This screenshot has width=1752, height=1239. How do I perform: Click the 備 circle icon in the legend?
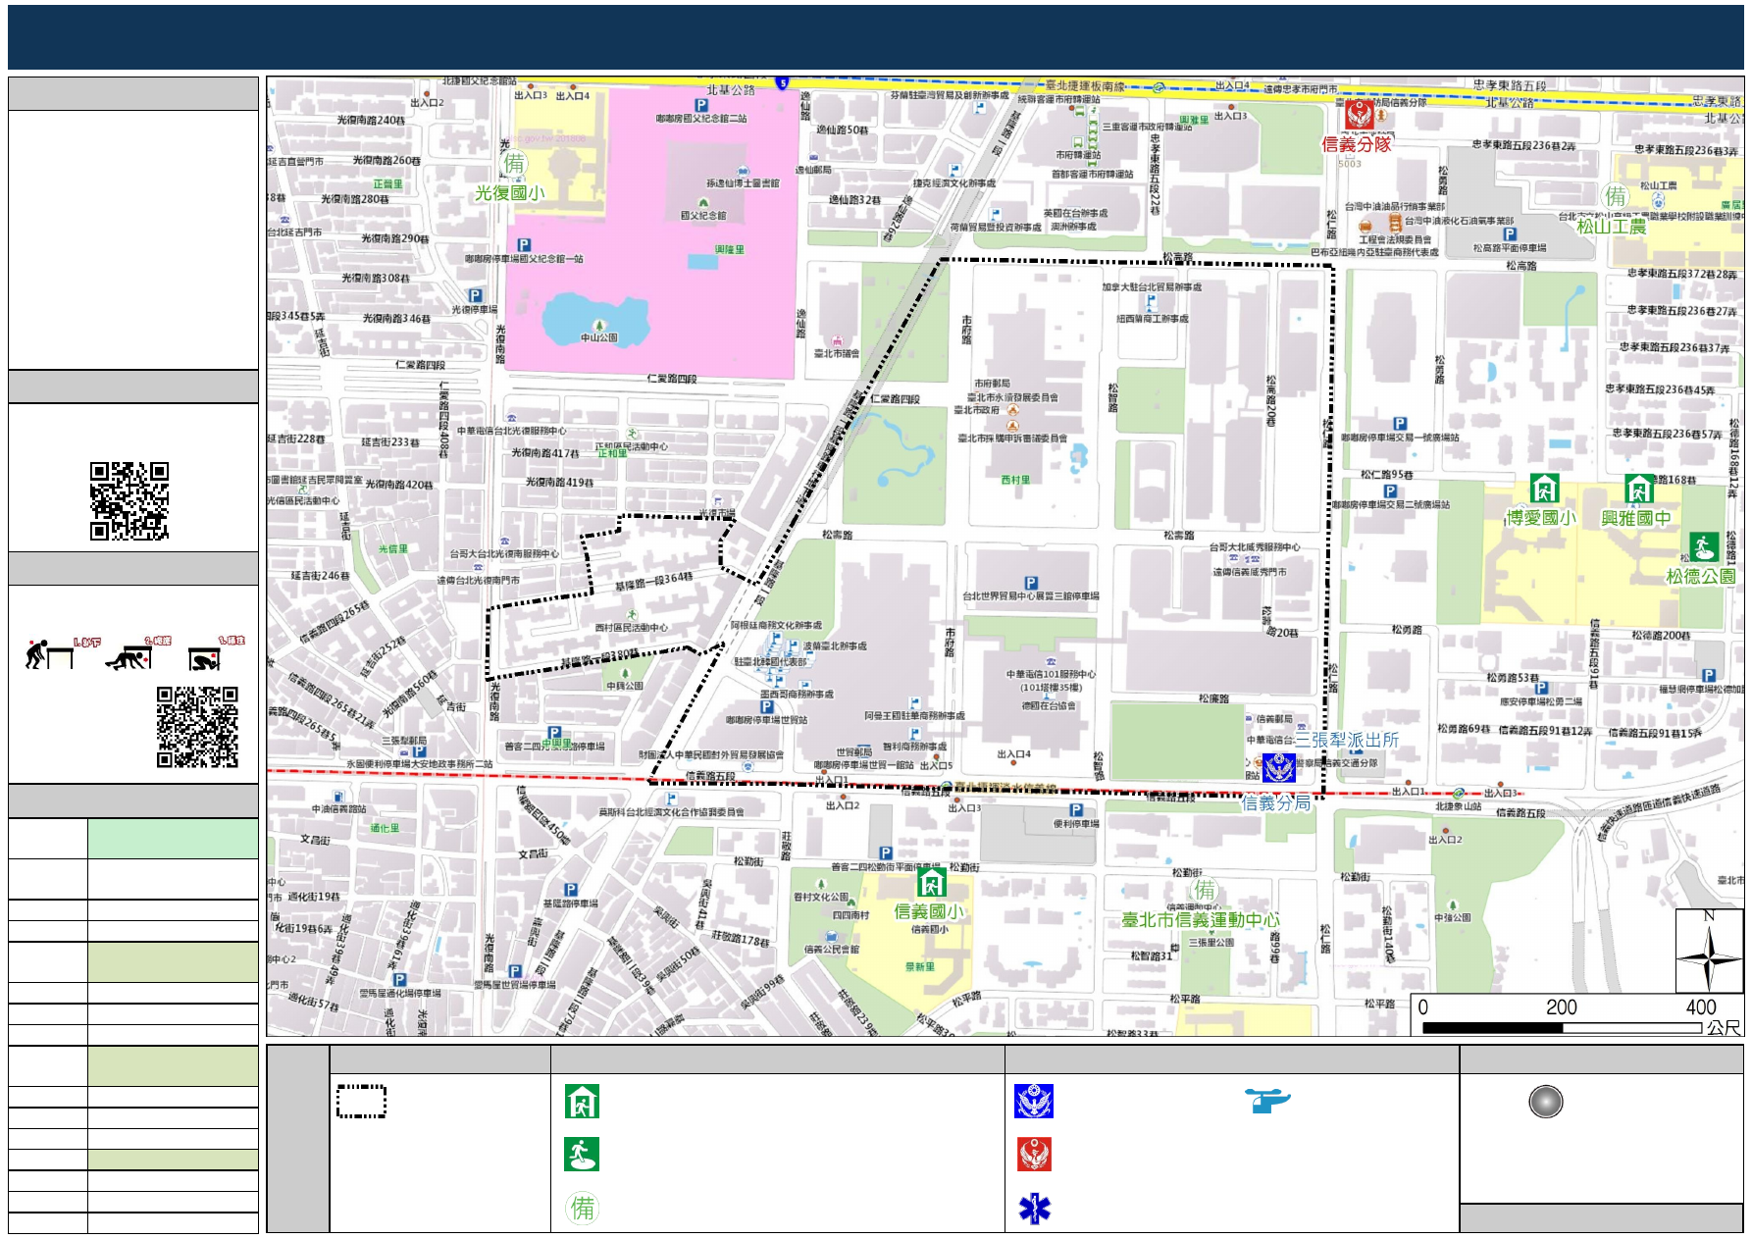[x=583, y=1208]
